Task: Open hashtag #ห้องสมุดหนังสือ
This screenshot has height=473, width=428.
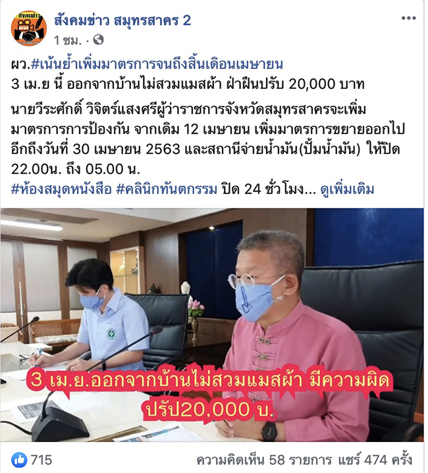Action: 61,189
